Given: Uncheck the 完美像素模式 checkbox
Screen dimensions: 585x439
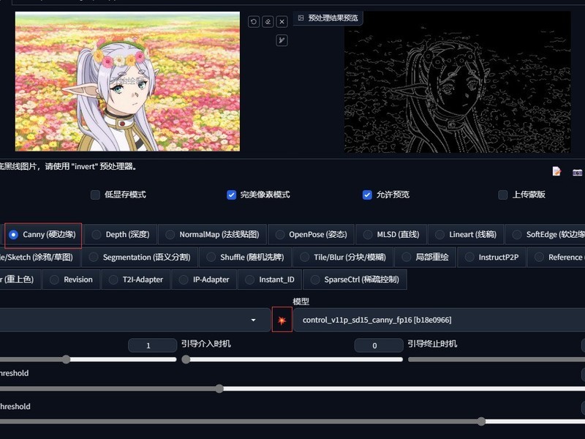Looking at the screenshot, I should tap(231, 195).
